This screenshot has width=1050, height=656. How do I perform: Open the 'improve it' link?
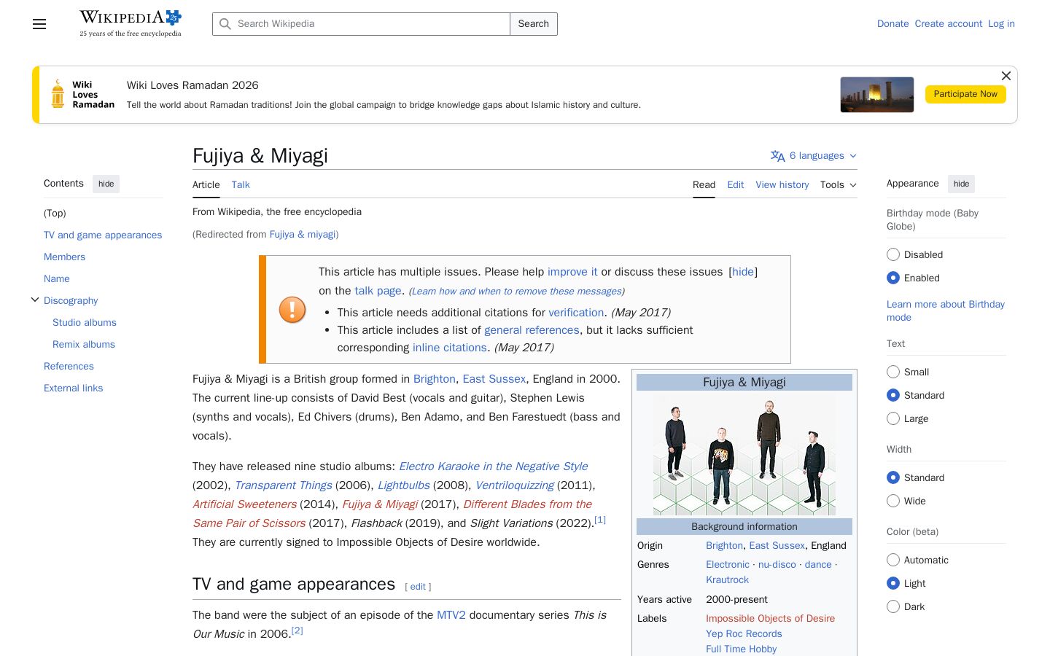coord(572,272)
